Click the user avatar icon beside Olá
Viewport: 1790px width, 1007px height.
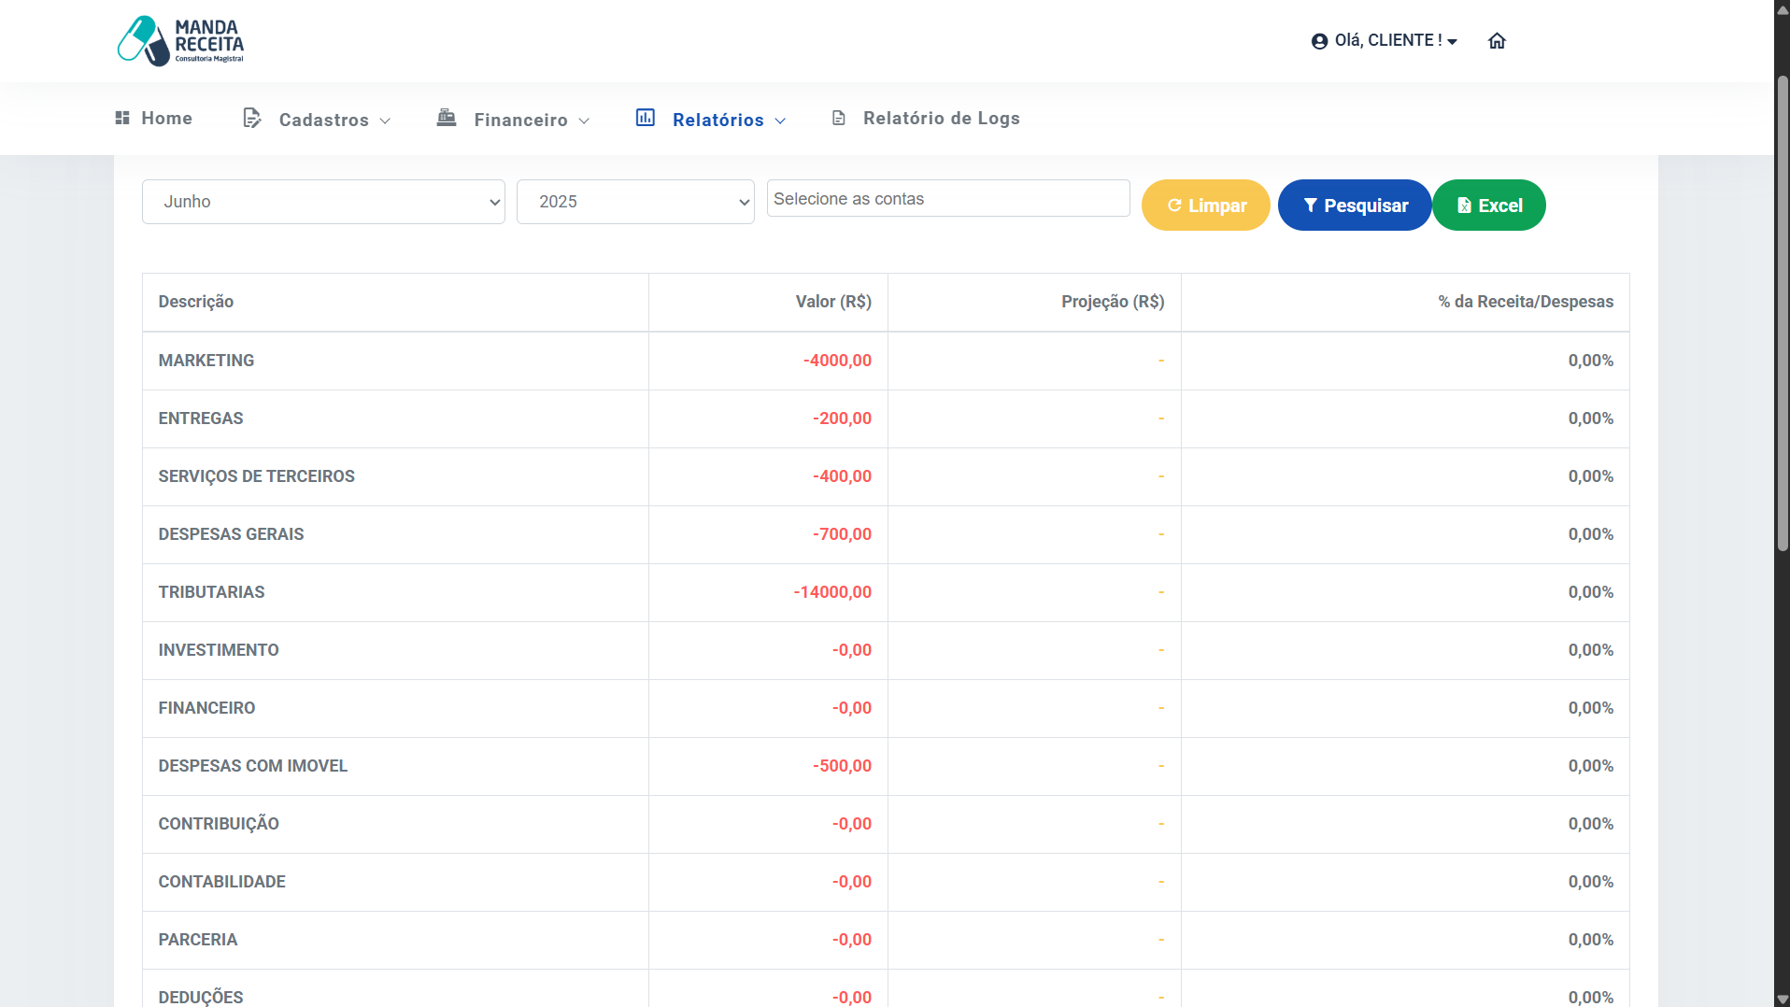[x=1319, y=41]
